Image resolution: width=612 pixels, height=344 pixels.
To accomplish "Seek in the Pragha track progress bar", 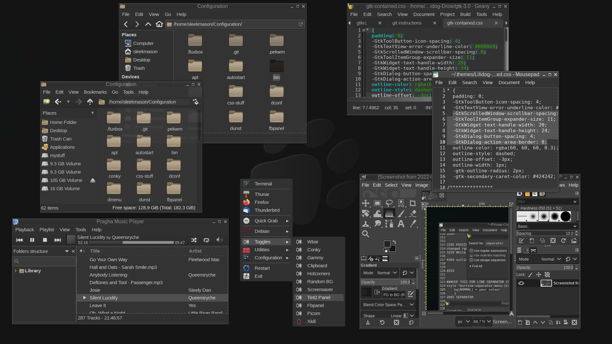I will (x=131, y=242).
